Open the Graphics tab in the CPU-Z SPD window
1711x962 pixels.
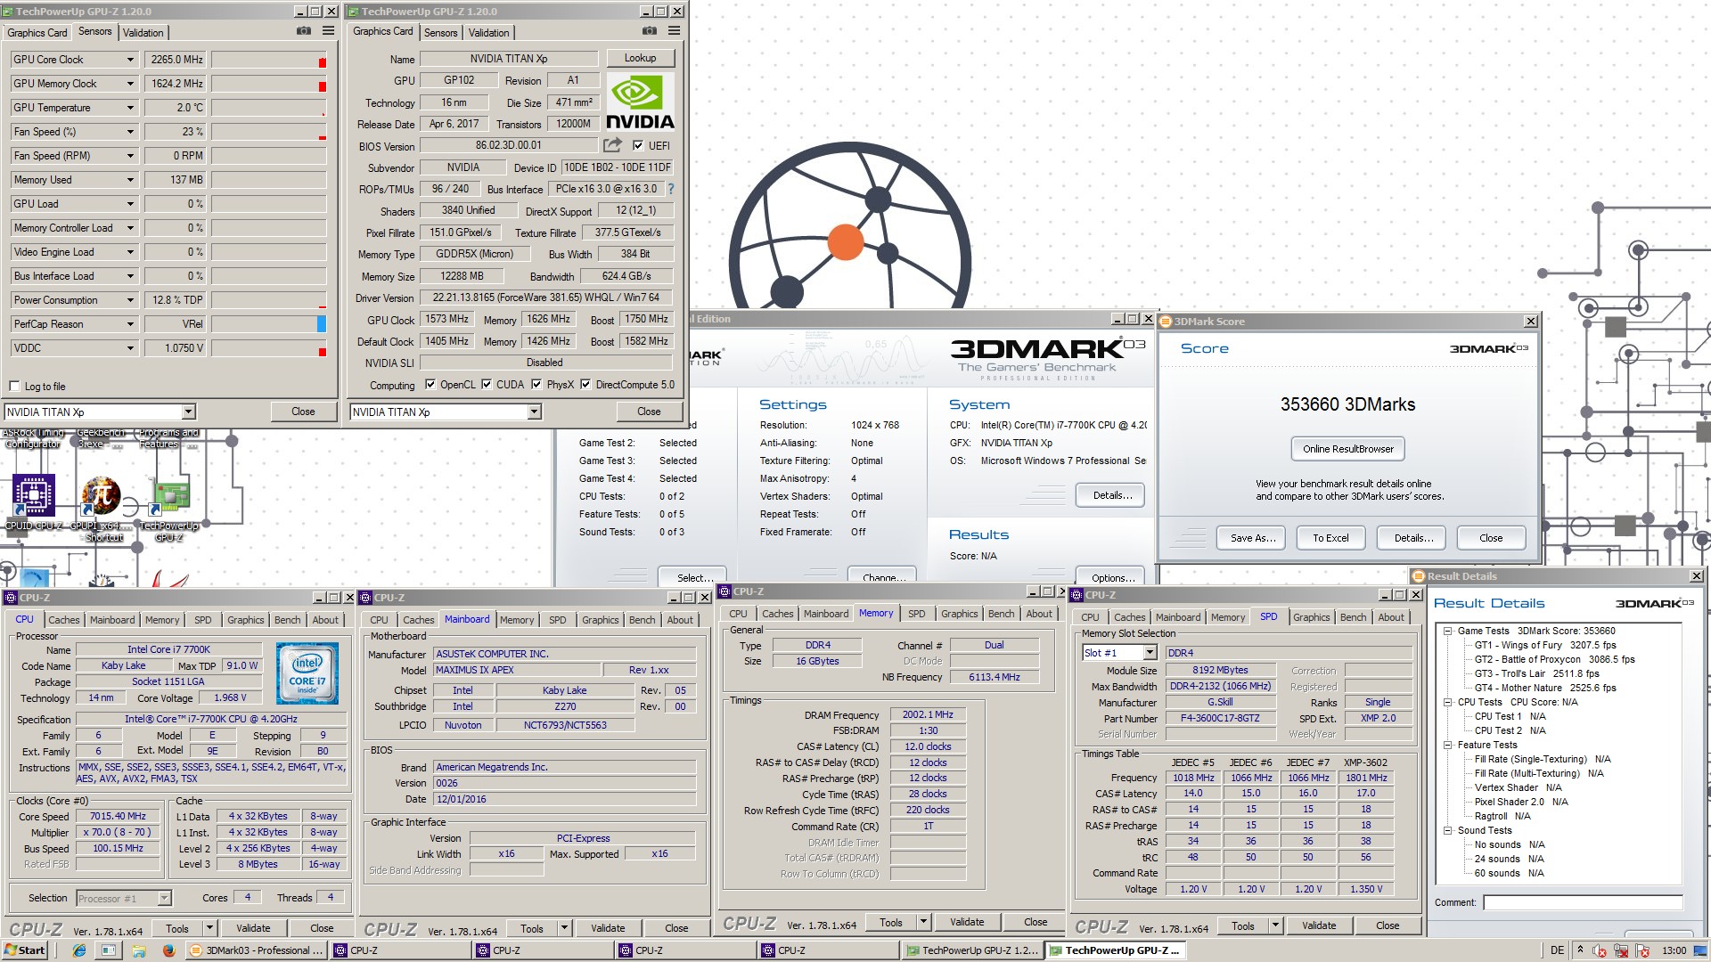coord(1312,617)
